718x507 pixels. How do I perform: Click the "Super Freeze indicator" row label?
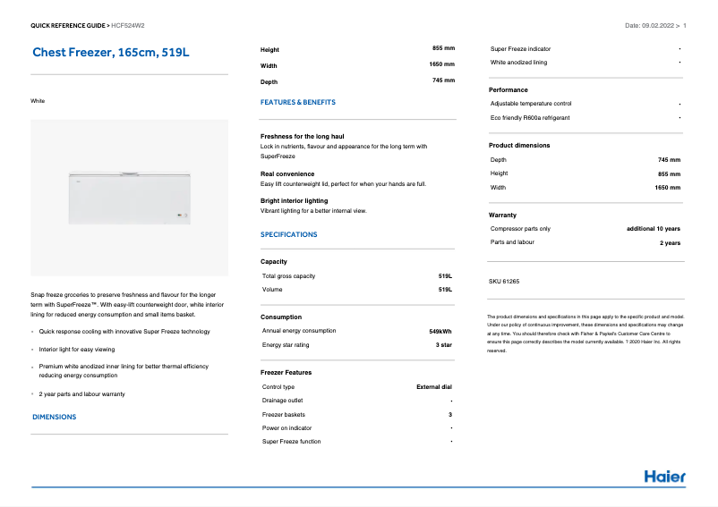pos(520,48)
